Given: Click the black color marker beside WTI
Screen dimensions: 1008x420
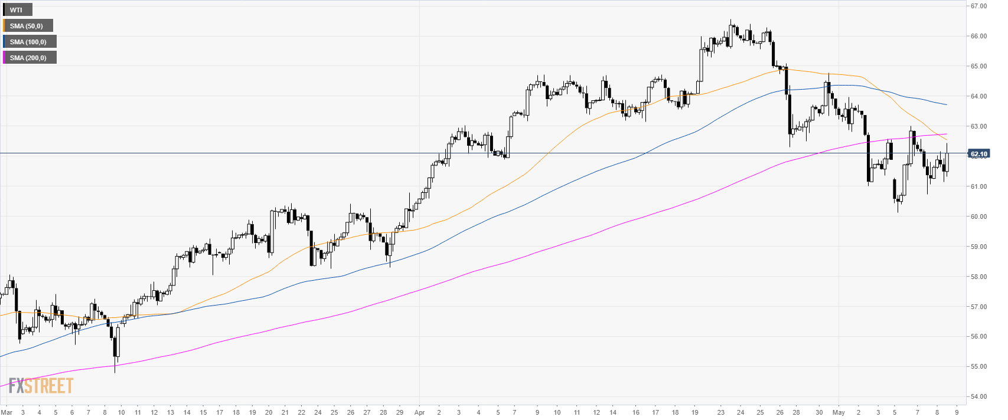Looking at the screenshot, I should tap(4, 10).
